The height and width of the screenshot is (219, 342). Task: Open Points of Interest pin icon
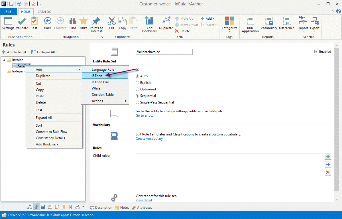96,21
